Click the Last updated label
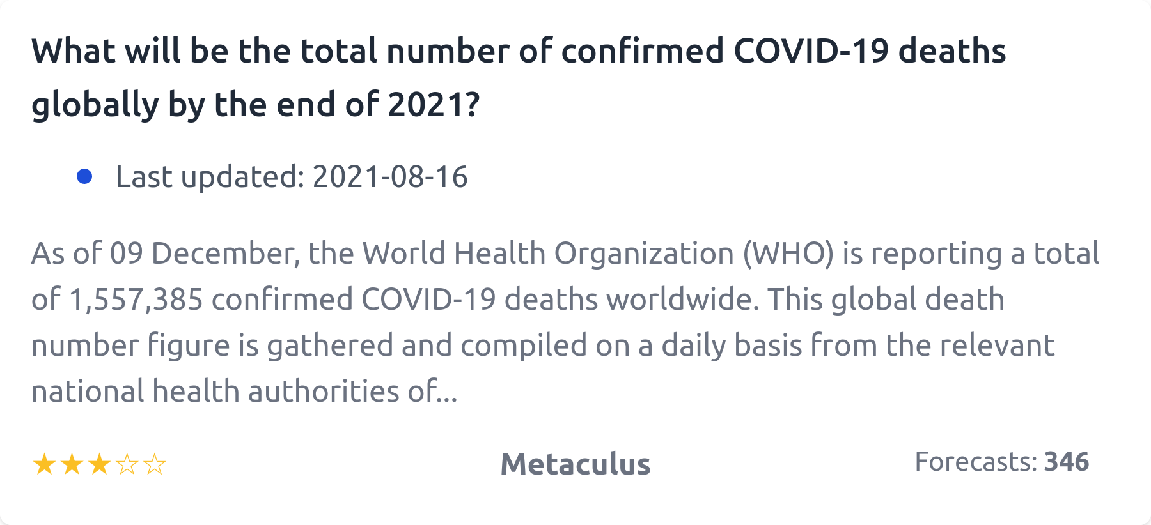Screen dimensions: 1151x525 click(210, 177)
